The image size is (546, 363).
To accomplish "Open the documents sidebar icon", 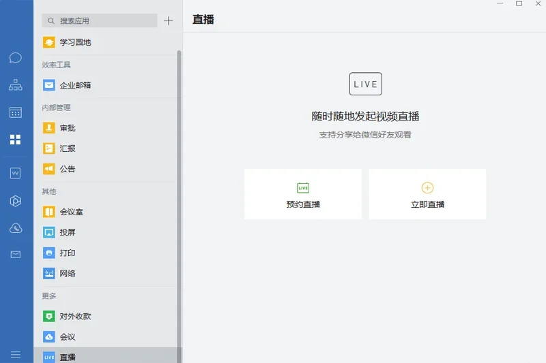I will click(15, 173).
